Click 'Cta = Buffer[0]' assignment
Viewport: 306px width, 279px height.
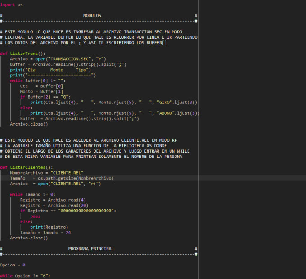pos(41,86)
